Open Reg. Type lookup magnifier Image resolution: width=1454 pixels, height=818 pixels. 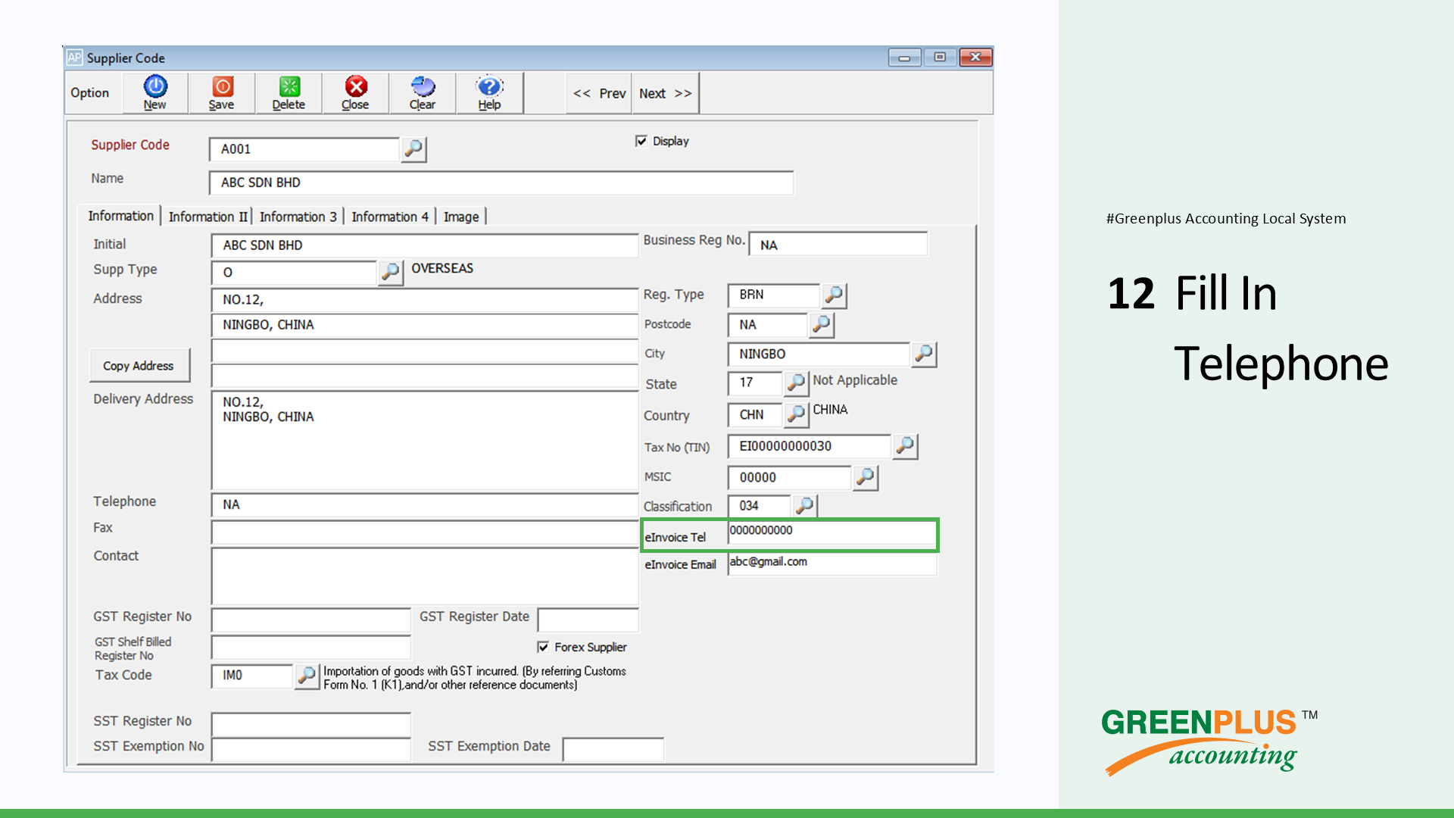pyautogui.click(x=834, y=295)
